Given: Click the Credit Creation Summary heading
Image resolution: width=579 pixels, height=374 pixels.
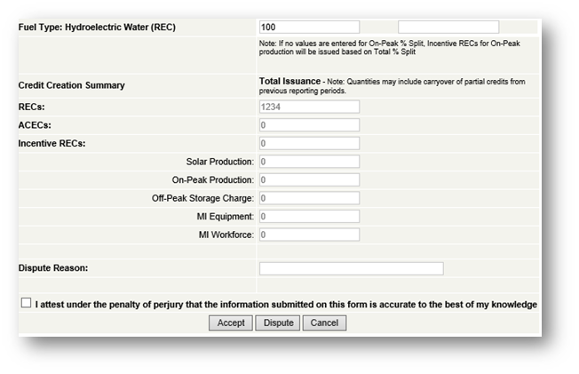Looking at the screenshot, I should click(x=72, y=85).
